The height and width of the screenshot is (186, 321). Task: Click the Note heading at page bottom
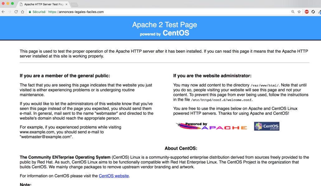26,184
